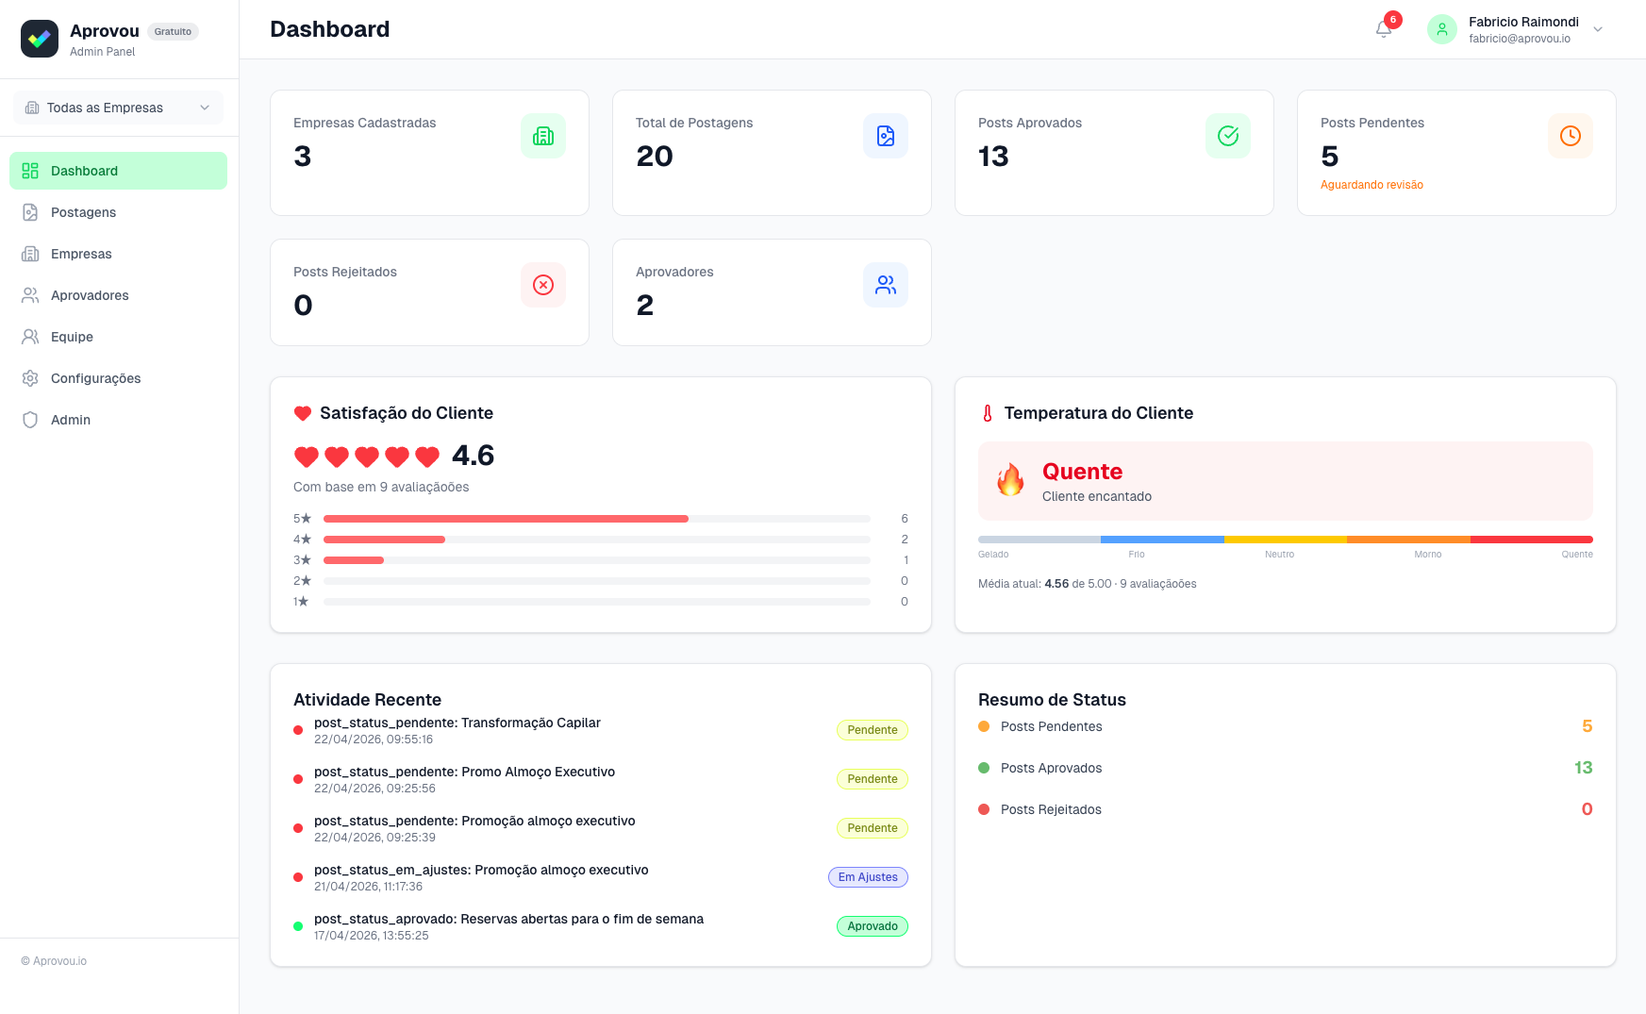Click the red X icon in Posts Rejeitados

click(x=543, y=285)
